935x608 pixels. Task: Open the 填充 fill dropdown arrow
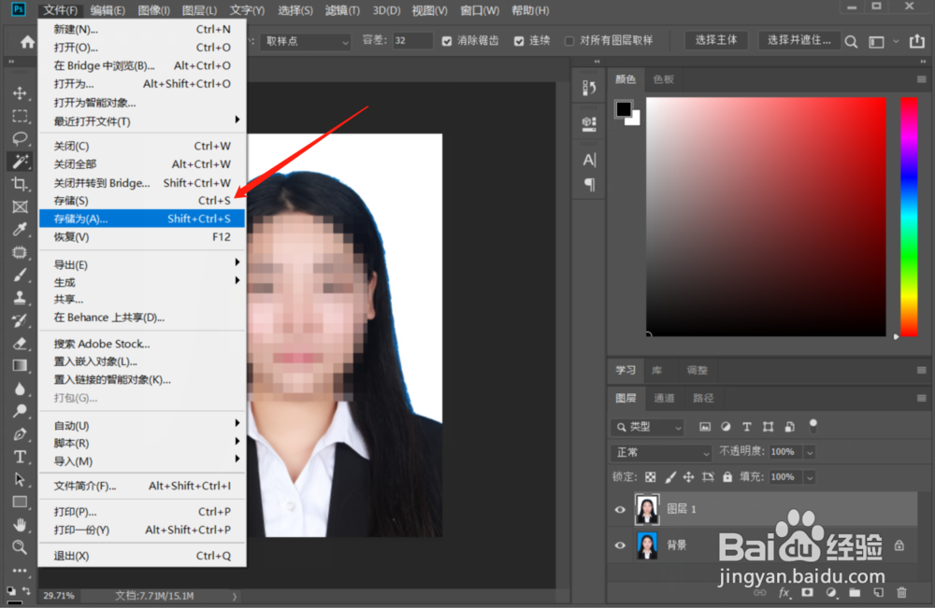tap(810, 477)
